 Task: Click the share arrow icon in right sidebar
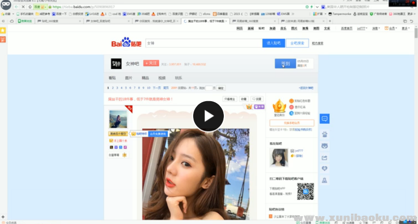pos(324,157)
